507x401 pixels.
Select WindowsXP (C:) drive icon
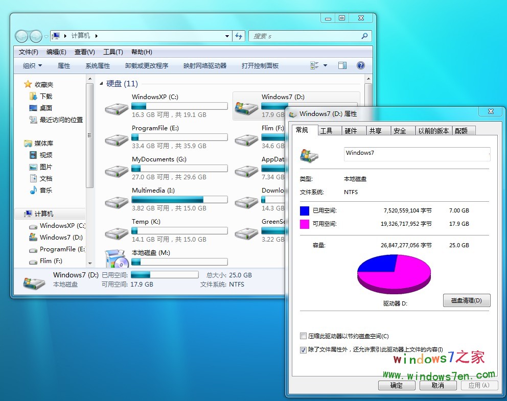117,108
